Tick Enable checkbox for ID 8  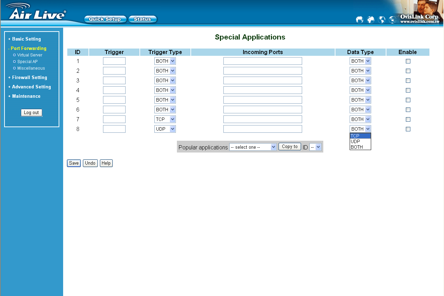pyautogui.click(x=408, y=129)
